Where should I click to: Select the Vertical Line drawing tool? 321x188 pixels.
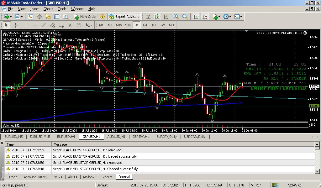(26, 25)
